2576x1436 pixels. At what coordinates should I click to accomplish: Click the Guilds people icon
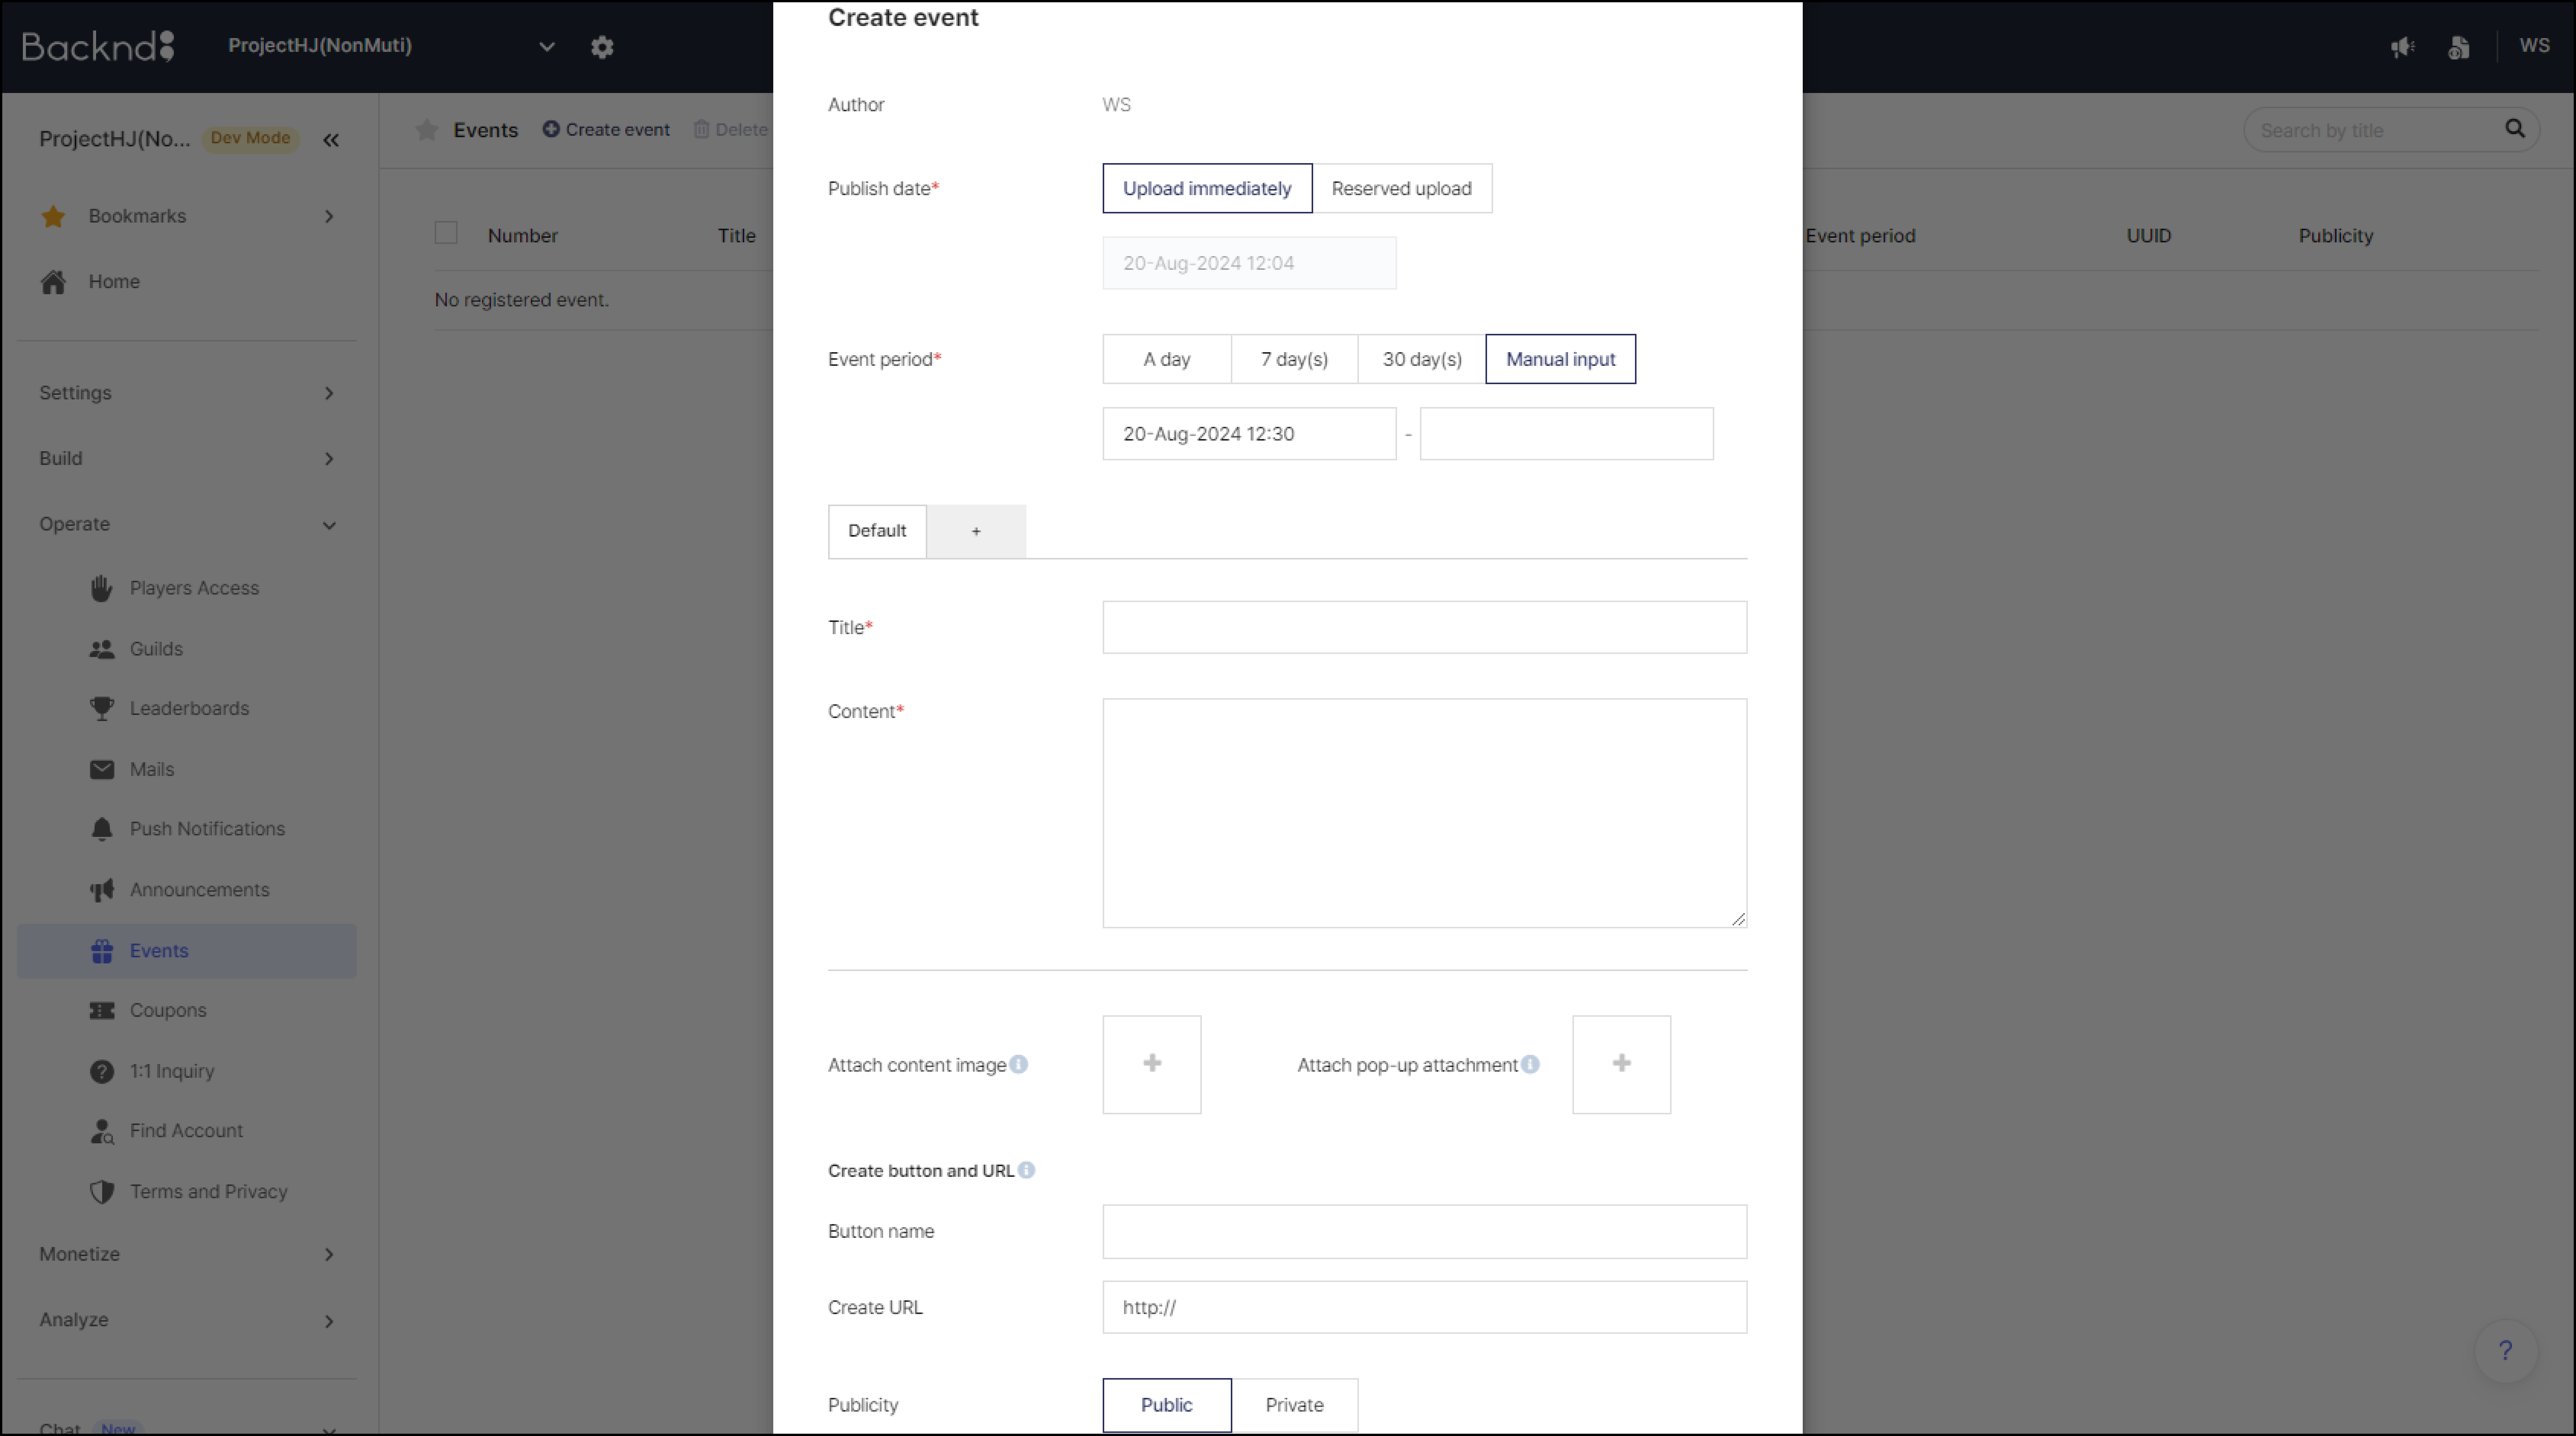click(102, 649)
